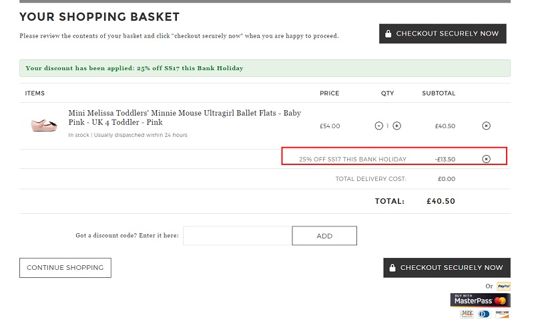Click the Continue Shopping button
Viewport: 534px width, 326px height.
point(65,268)
